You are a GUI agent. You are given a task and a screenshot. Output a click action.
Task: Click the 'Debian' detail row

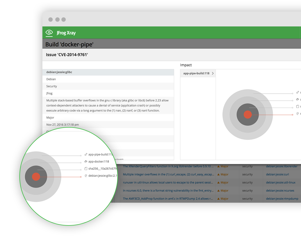(x=108, y=79)
